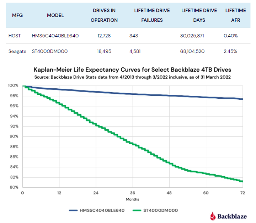Click the LIFETIME DRIVE DAYS header
Viewport: 256px width, 223px height.
[x=199, y=15]
